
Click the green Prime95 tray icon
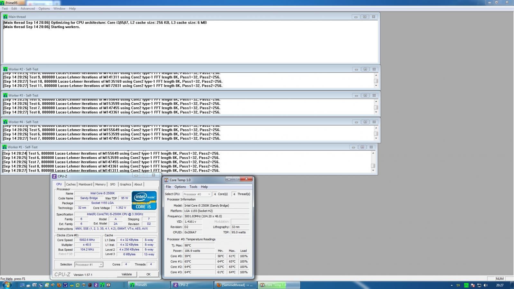pyautogui.click(x=466, y=285)
